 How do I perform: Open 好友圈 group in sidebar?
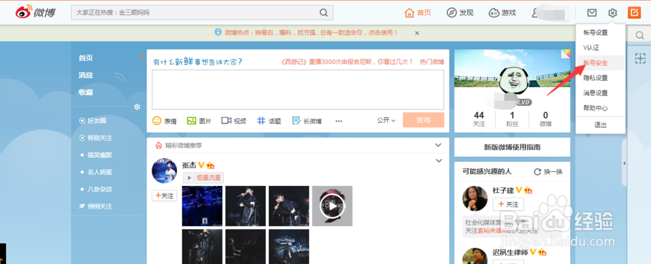96,120
